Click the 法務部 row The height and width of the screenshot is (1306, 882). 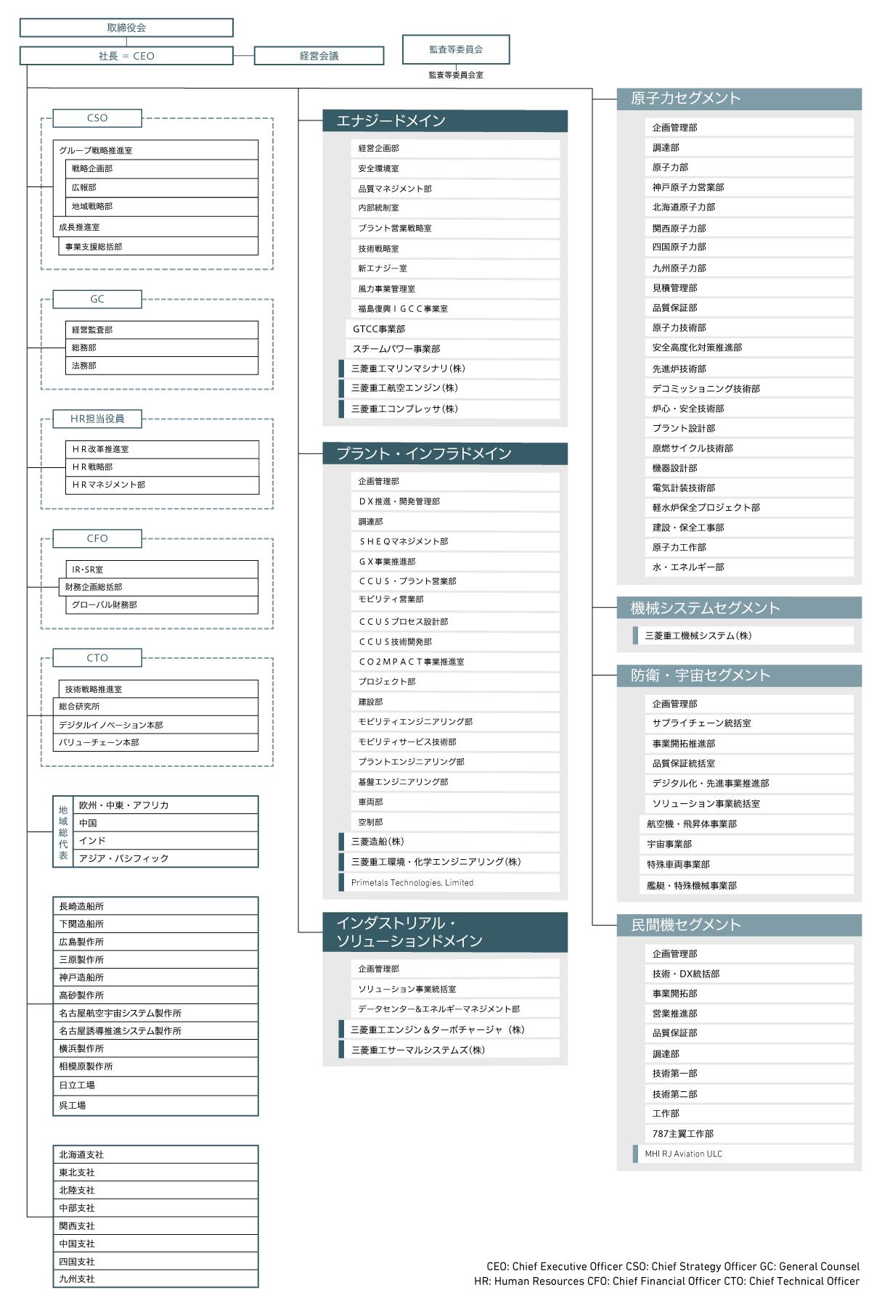(x=162, y=366)
